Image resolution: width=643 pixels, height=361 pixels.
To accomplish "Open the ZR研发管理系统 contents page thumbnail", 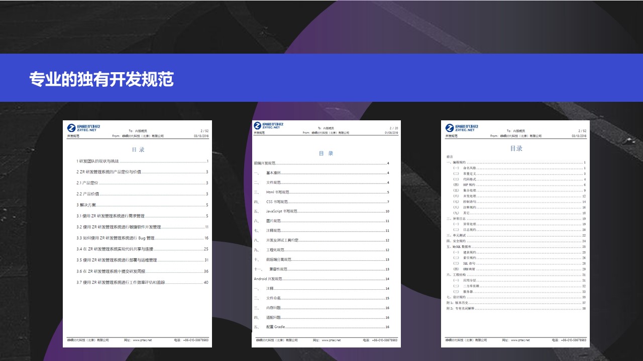I will [x=137, y=234].
